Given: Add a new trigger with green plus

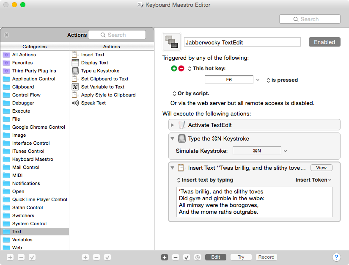Looking at the screenshot, I should pos(174,68).
